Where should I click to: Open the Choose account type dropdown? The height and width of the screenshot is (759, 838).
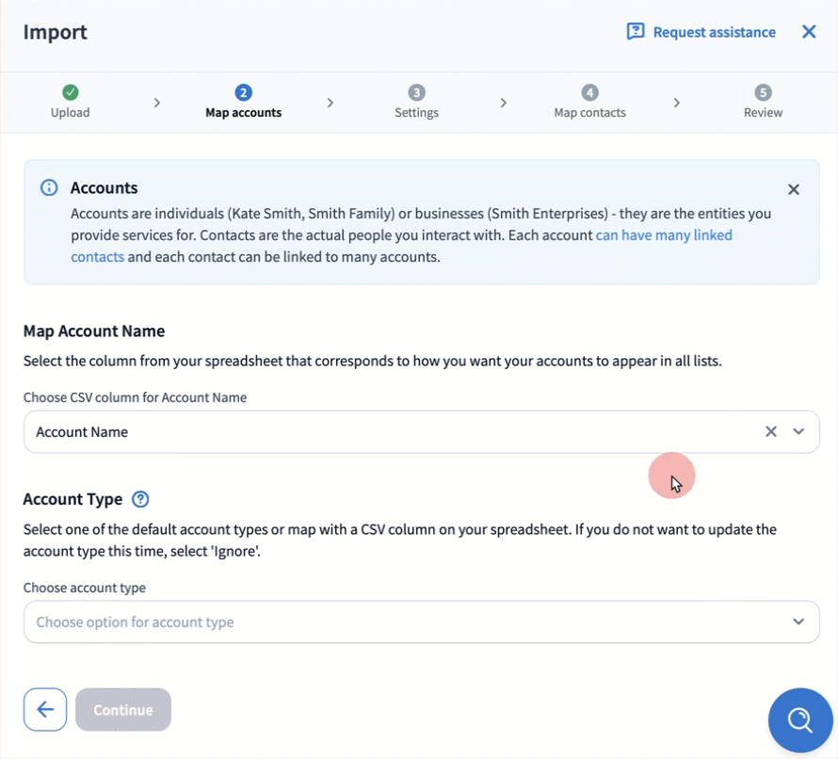coord(421,622)
